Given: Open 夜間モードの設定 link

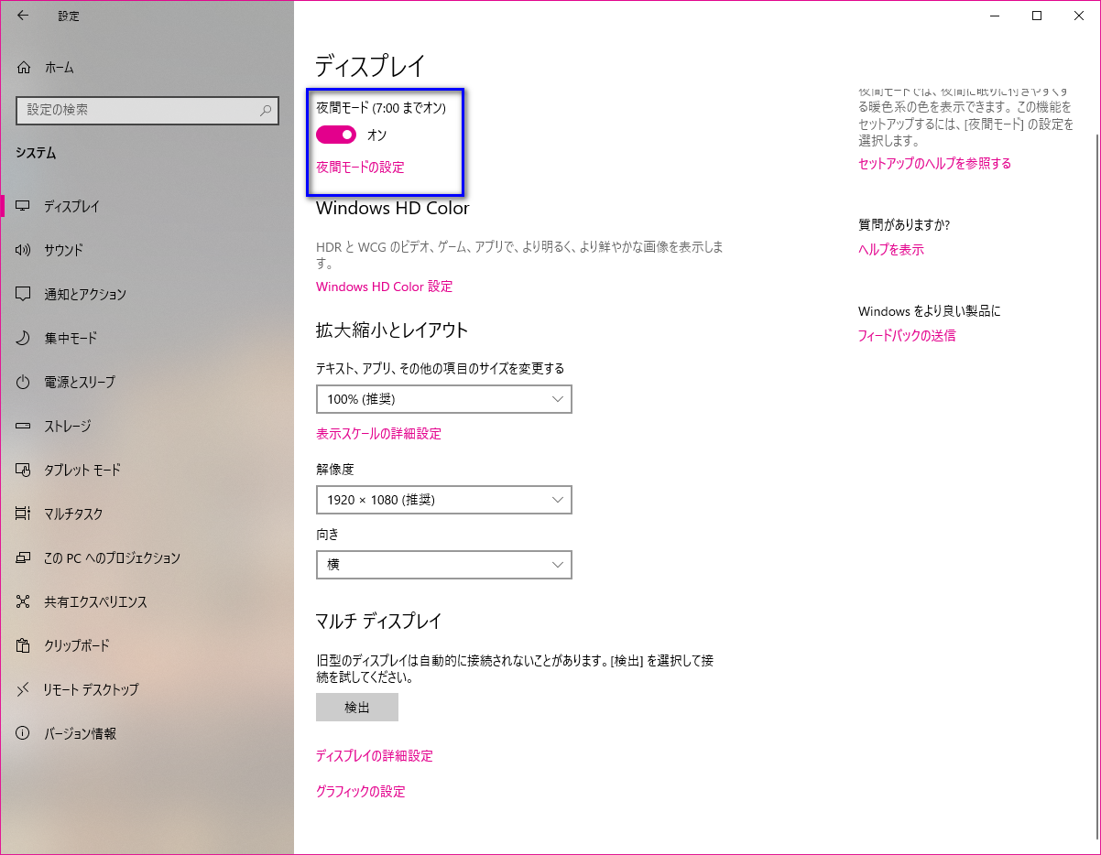Looking at the screenshot, I should 360,168.
